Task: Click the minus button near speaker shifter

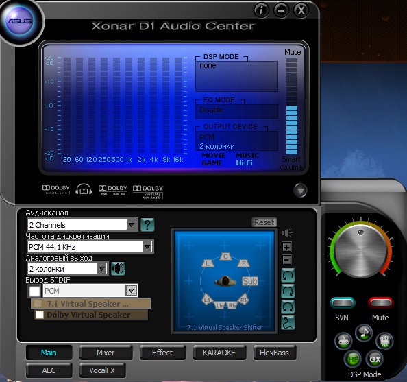Action: (x=287, y=260)
